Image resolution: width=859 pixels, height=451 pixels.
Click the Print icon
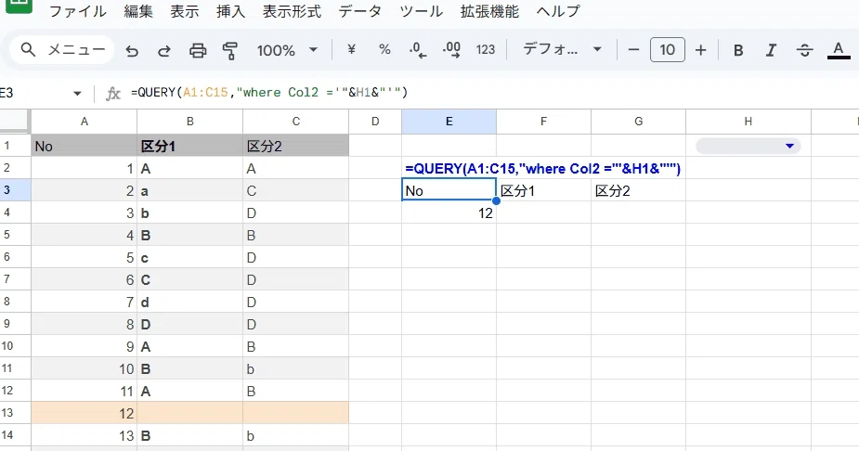[198, 51]
